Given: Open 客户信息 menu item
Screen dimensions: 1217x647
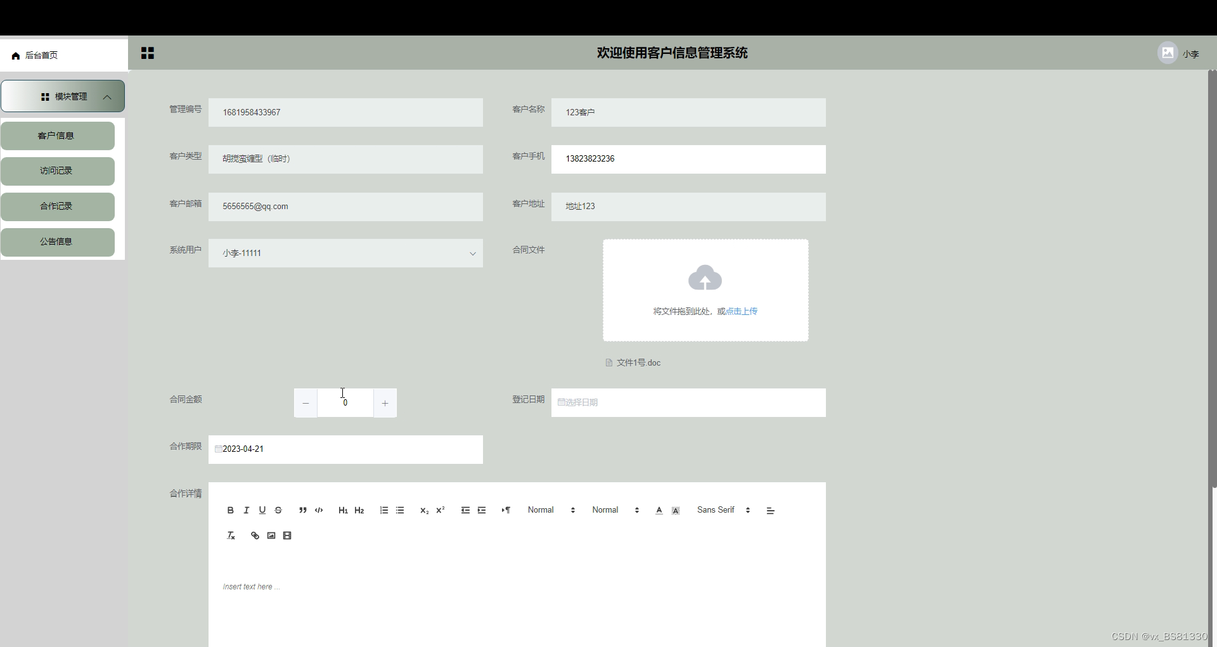Looking at the screenshot, I should [x=58, y=136].
